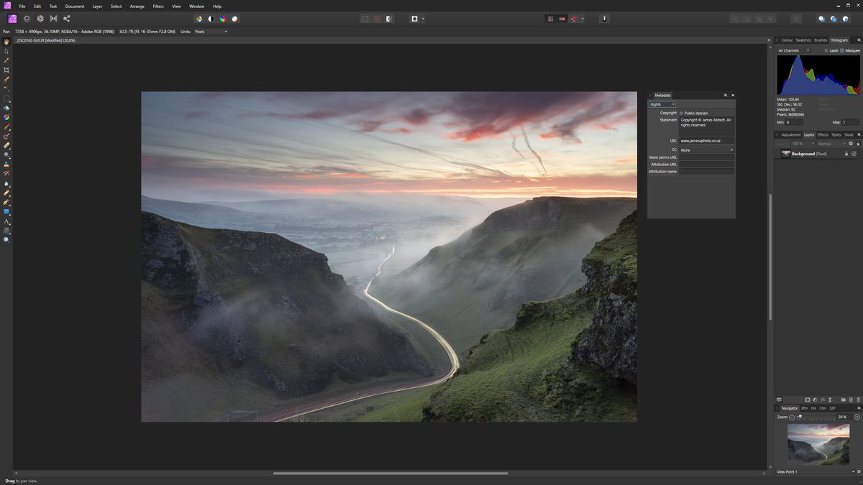Click the Select All marquee icon
The image size is (863, 485).
365,19
